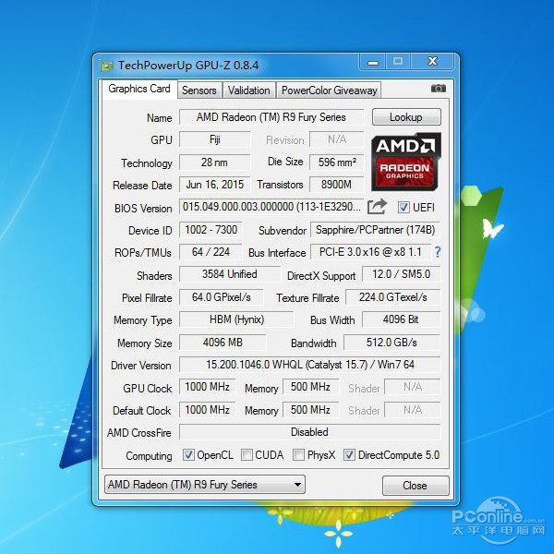This screenshot has width=554, height=554.
Task: Click the Driver Version field
Action: pos(310,365)
